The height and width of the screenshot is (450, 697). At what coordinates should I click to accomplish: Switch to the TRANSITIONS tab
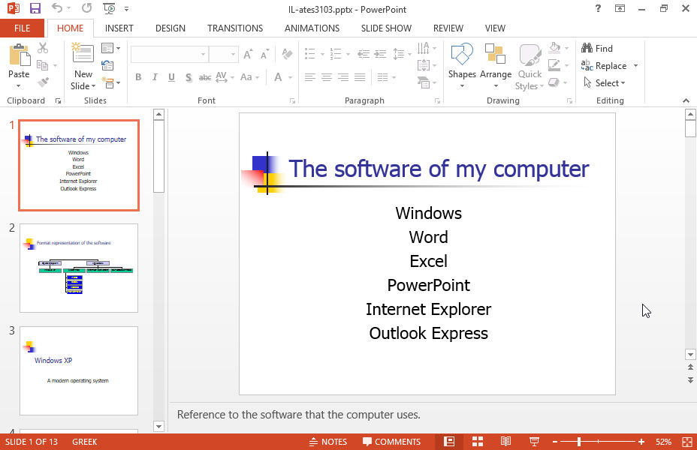coord(235,28)
